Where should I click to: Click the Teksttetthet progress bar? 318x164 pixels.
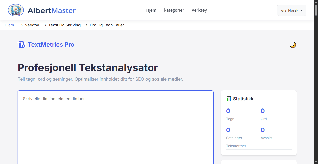259,149
